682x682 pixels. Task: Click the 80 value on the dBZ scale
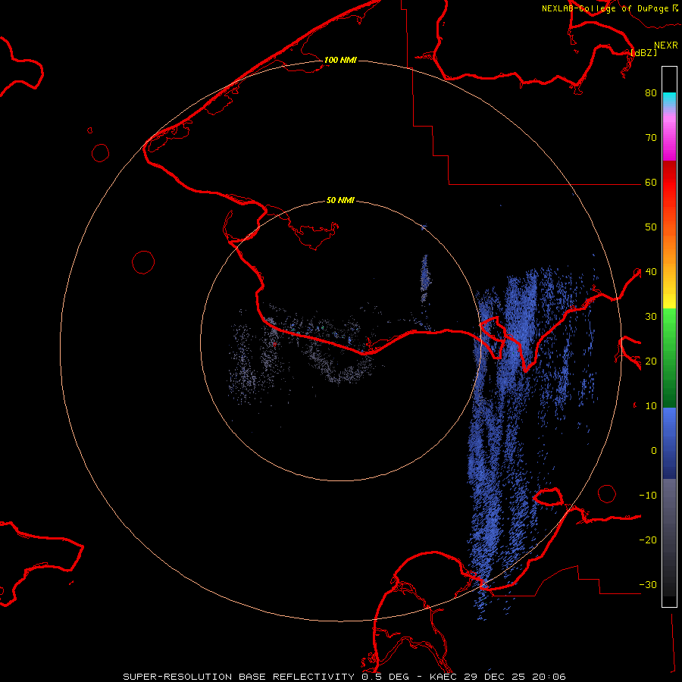click(x=651, y=93)
